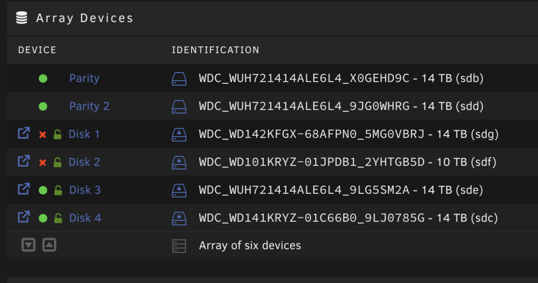Open the Parity device link
538x283 pixels.
pos(84,79)
